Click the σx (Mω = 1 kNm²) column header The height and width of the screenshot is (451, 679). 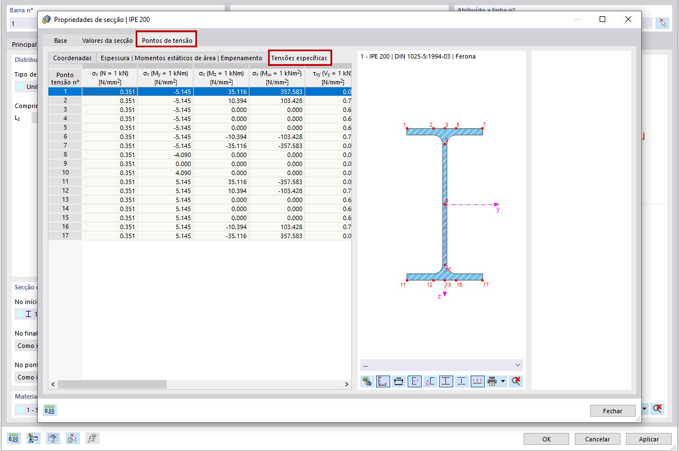277,78
